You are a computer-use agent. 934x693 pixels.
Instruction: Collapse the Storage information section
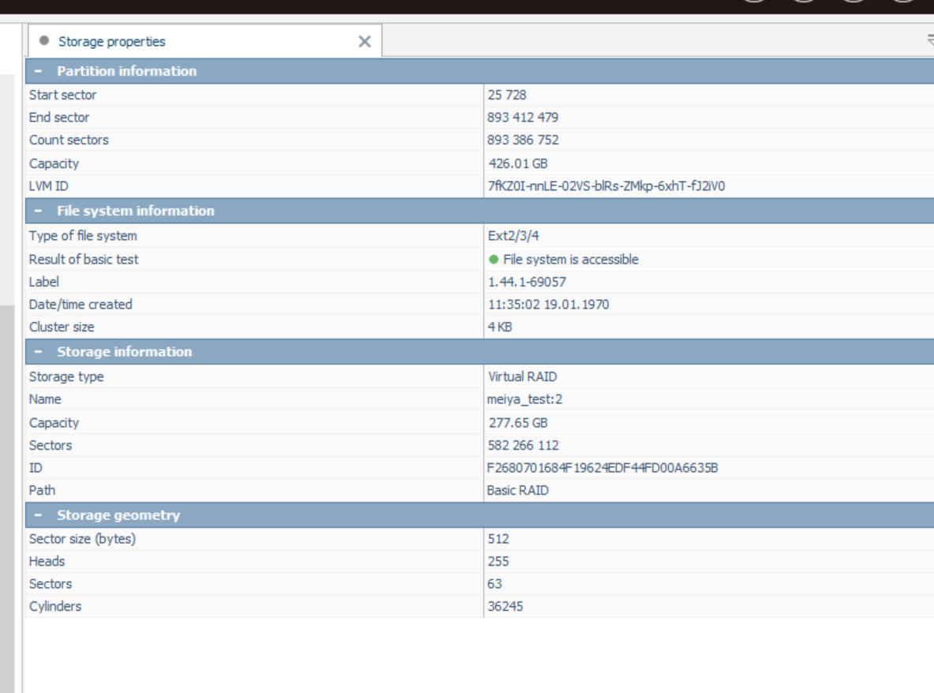pyautogui.click(x=39, y=351)
